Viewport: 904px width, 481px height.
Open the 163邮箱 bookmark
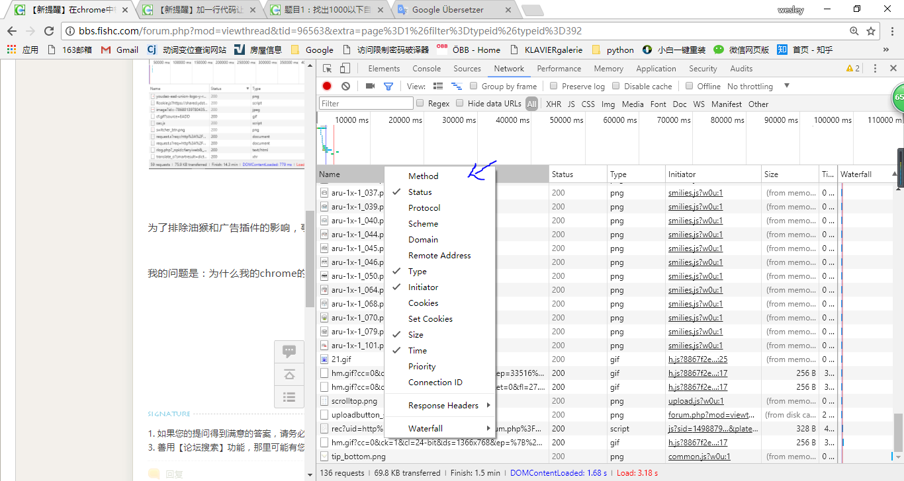click(x=69, y=50)
